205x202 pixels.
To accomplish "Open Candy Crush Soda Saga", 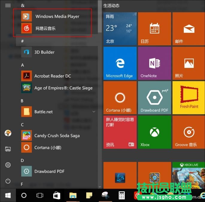I will pyautogui.click(x=57, y=136).
